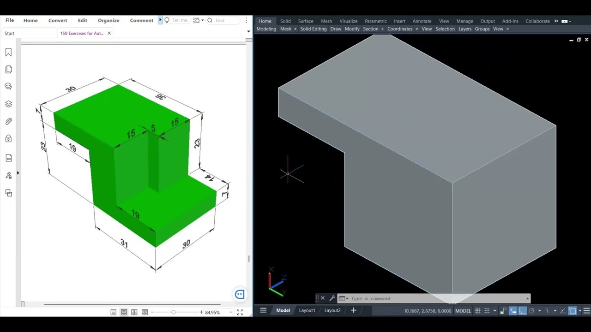Click the PDF zoom slider handle
Viewport: 591px width, 332px height.
click(174, 312)
